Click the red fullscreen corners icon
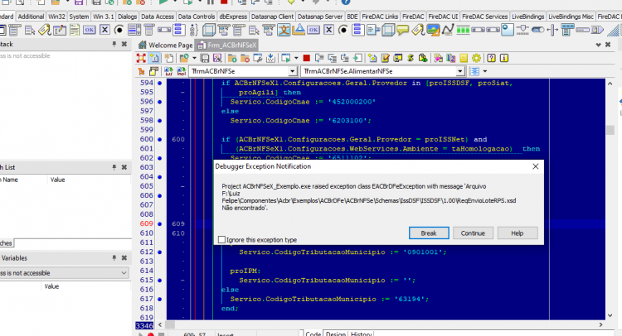 coord(141,58)
